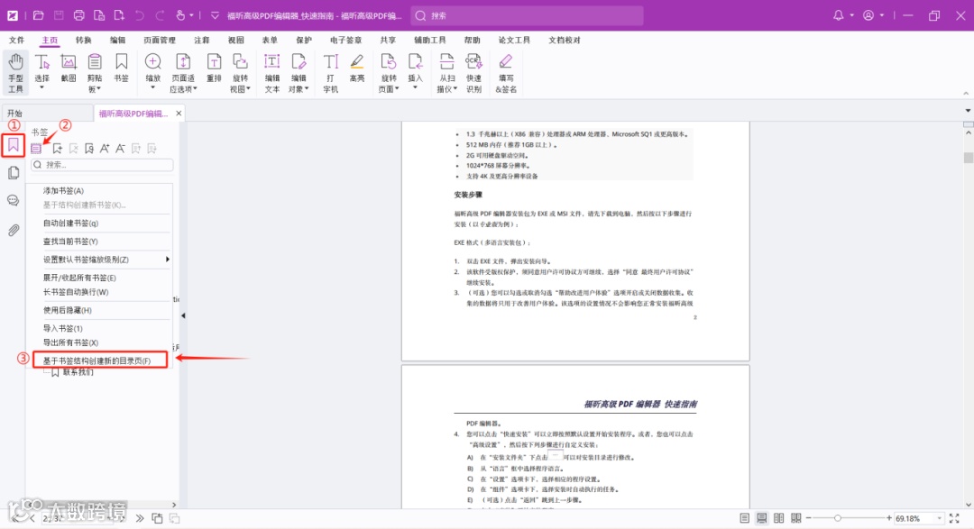The width and height of the screenshot is (974, 529).
Task: Enter full screen mode icon
Action: pos(954,518)
